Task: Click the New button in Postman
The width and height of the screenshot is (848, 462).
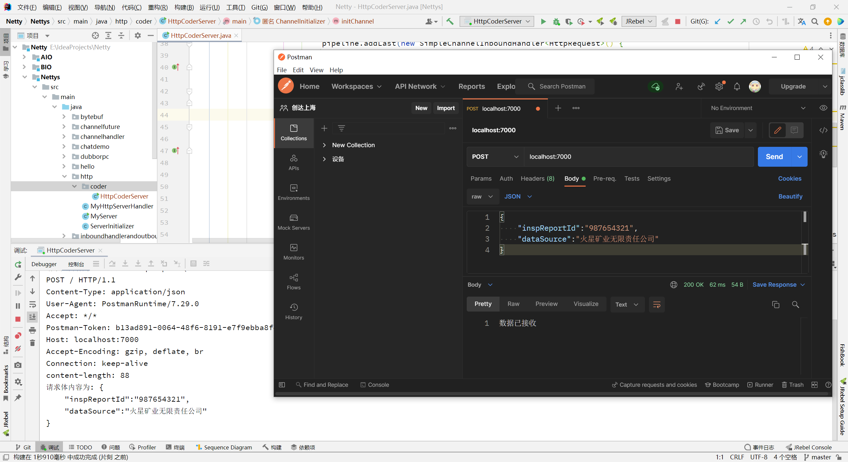Action: [421, 108]
